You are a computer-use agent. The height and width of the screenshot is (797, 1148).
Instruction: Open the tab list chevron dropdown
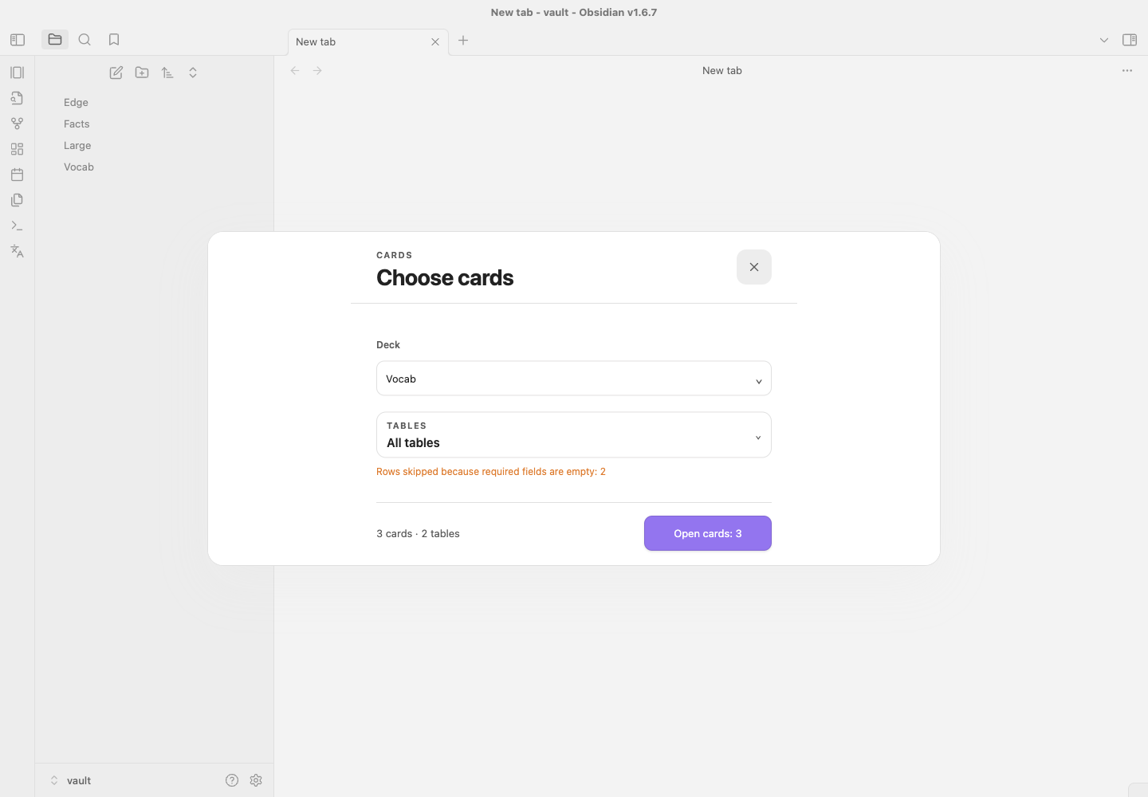click(1104, 40)
